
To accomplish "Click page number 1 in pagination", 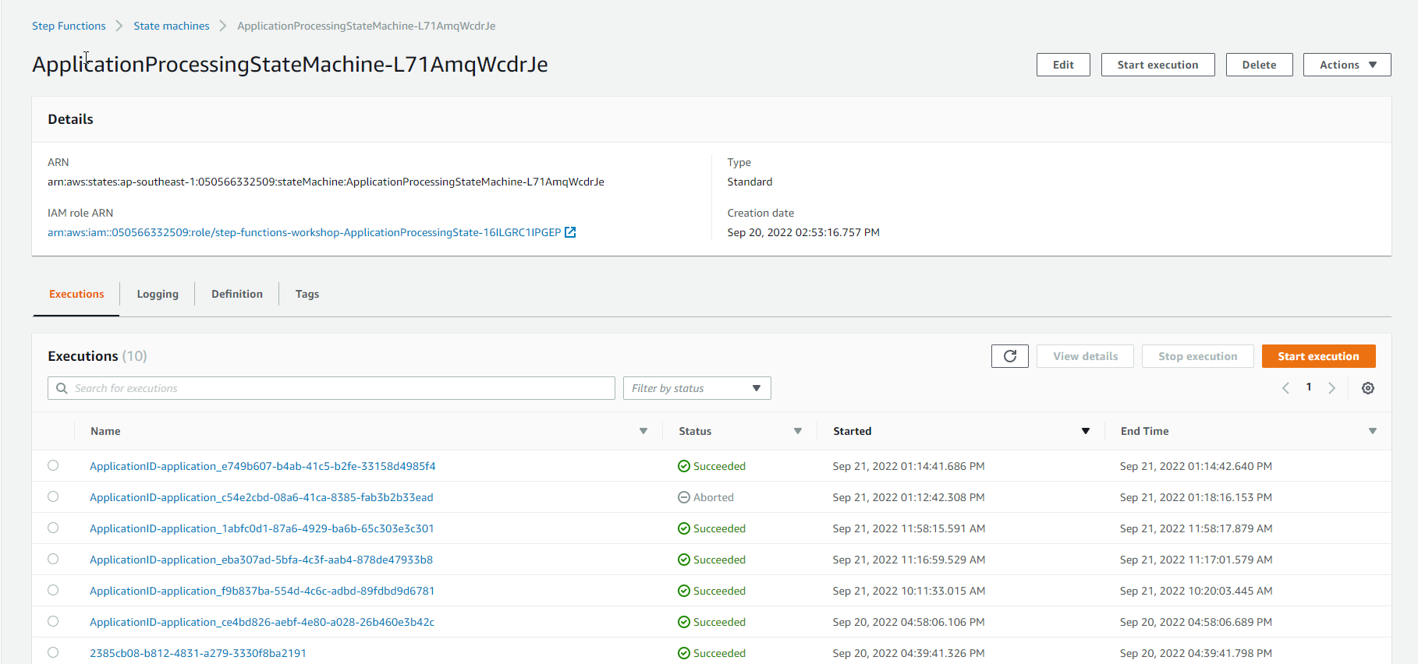I will pyautogui.click(x=1309, y=387).
